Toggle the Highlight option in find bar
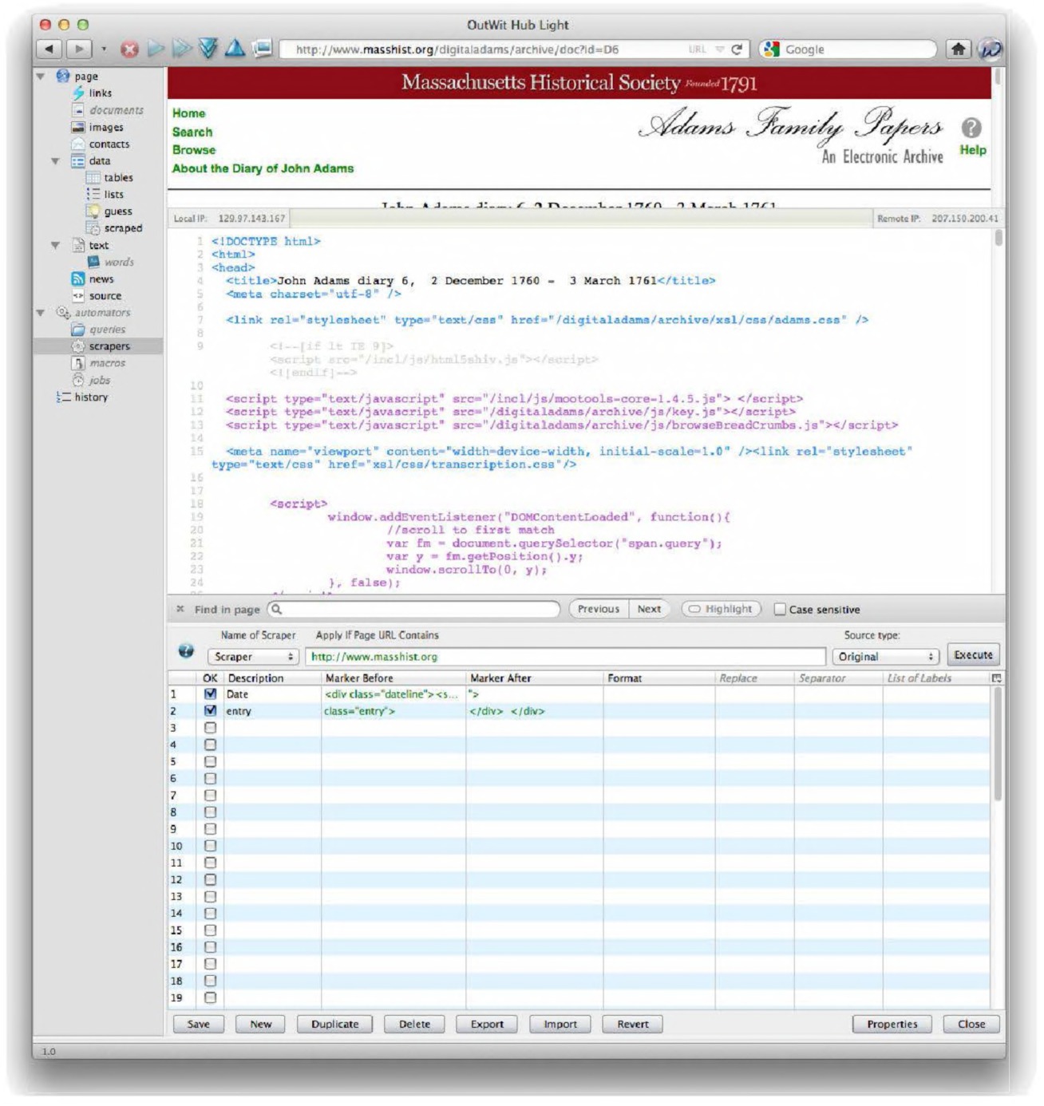The height and width of the screenshot is (1106, 1044). coord(721,609)
